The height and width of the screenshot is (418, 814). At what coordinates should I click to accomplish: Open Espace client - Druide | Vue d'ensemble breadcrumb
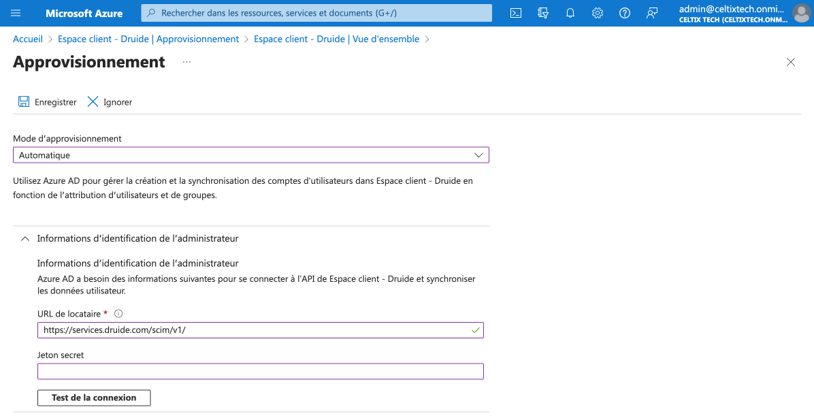336,39
